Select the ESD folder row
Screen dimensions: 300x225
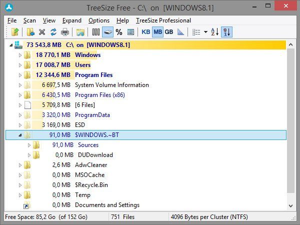tap(146, 124)
